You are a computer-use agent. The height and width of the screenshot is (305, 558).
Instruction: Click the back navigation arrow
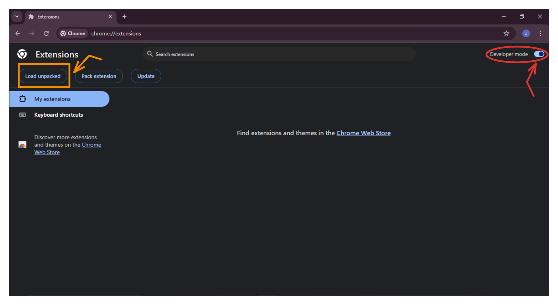pos(18,33)
